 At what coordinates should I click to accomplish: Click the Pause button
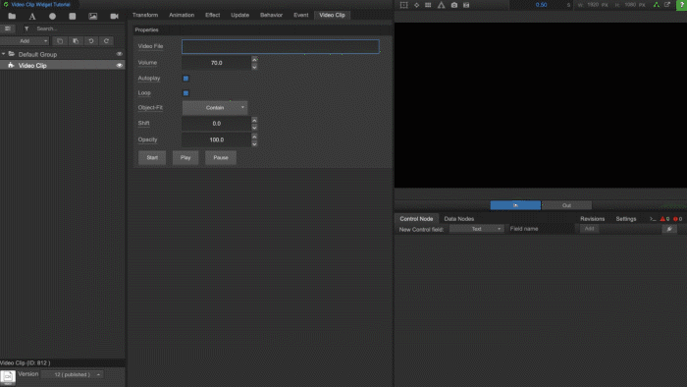tap(221, 158)
